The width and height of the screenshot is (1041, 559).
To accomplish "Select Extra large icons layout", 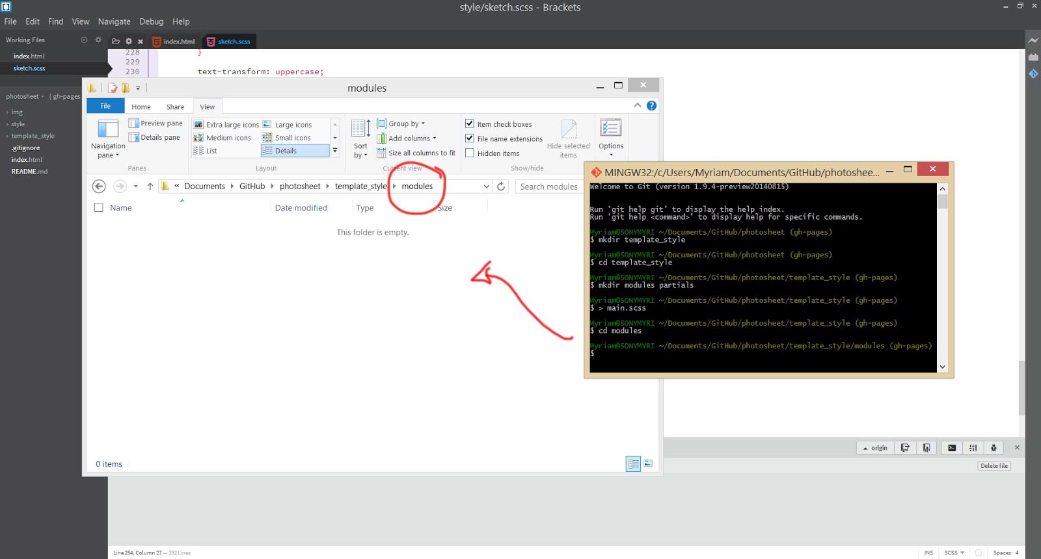I will pyautogui.click(x=226, y=125).
